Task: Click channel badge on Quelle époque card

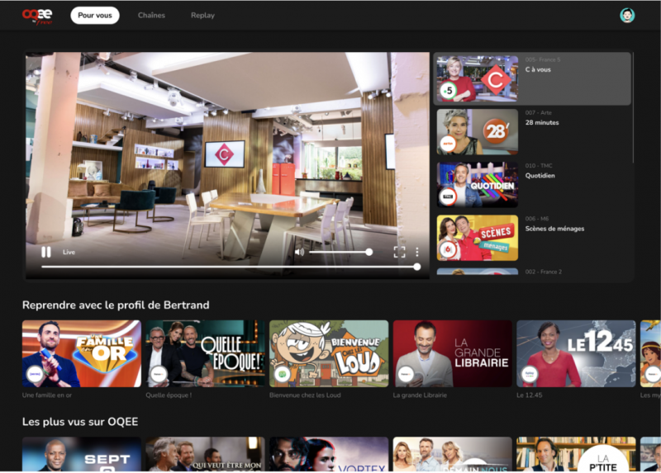Action: 159,374
